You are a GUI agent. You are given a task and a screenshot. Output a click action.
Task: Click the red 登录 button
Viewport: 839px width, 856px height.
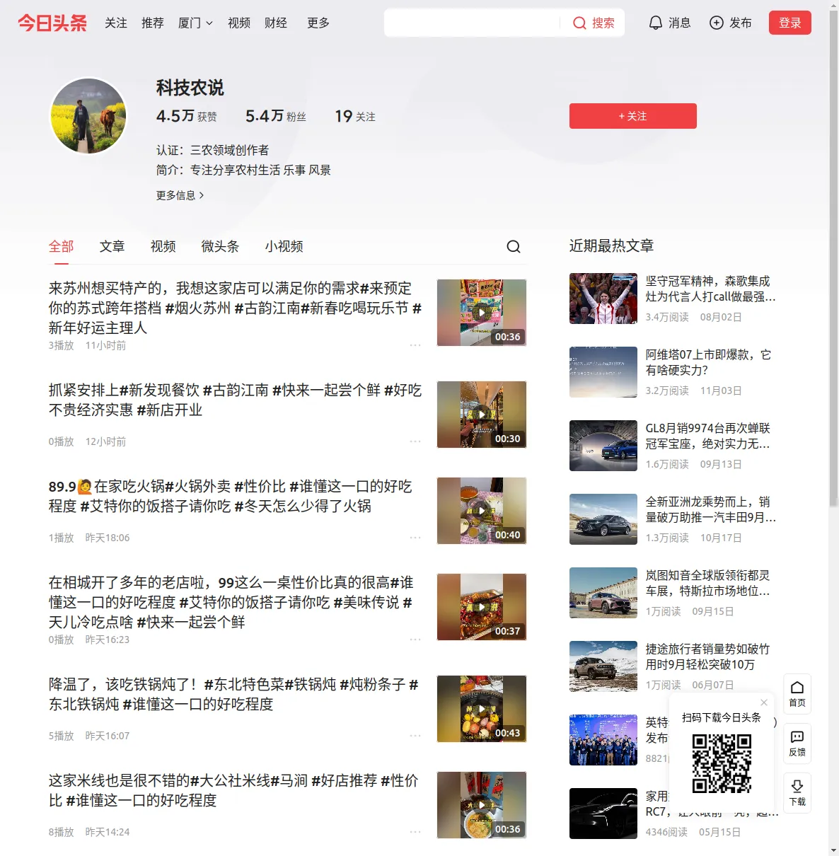click(790, 23)
